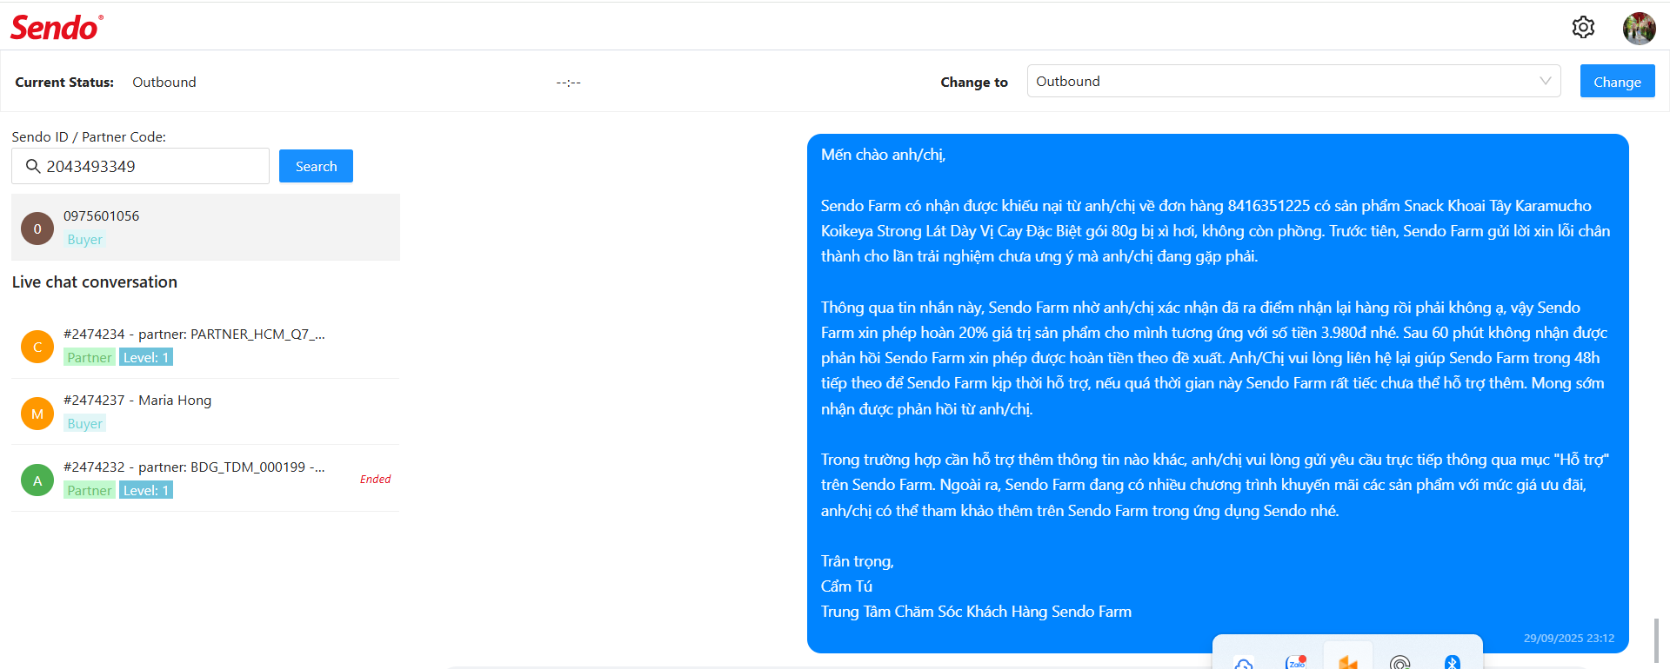Select the orange "C" conversation avatar
Image resolution: width=1670 pixels, height=669 pixels.
coord(37,347)
